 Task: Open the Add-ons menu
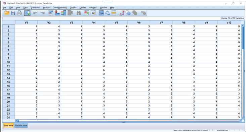[93, 7]
